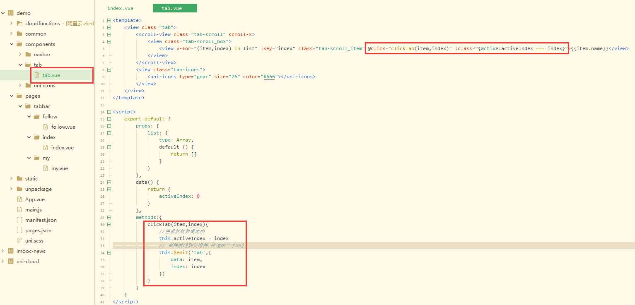Expand the static folder chevron
The height and width of the screenshot is (305, 635).
coord(11,179)
